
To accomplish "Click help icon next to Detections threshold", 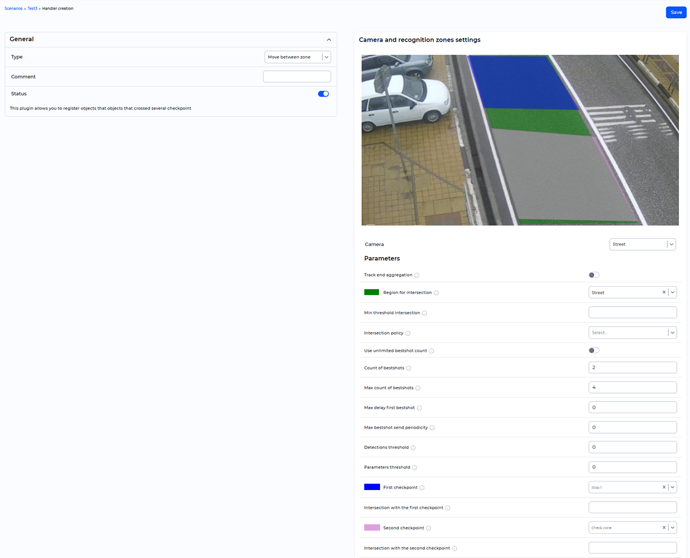I will click(x=413, y=447).
